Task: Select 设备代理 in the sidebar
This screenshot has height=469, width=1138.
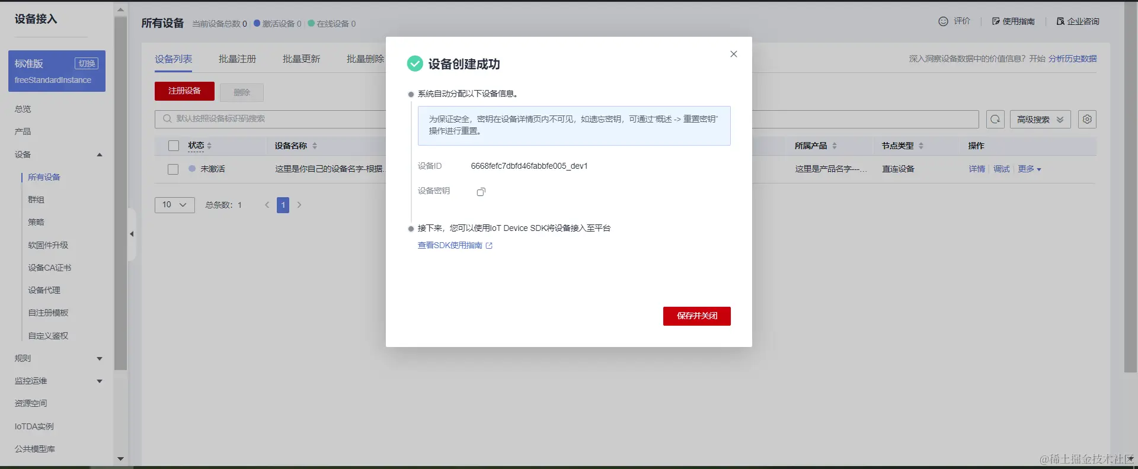Action: click(x=44, y=290)
